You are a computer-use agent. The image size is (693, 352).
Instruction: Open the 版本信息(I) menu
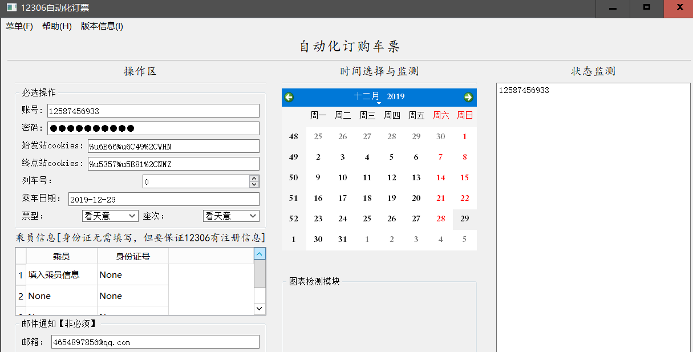[x=102, y=26]
